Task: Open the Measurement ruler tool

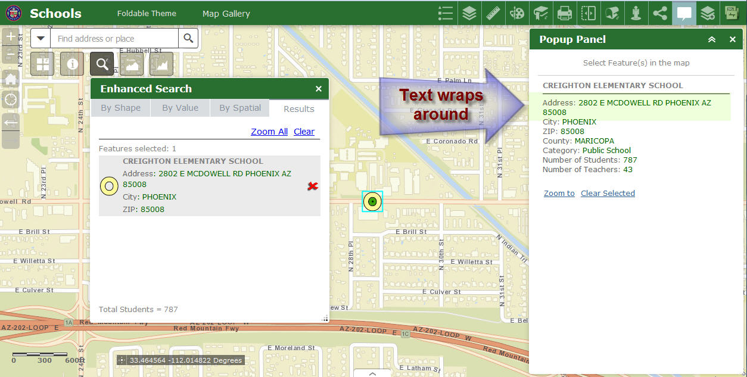Action: coord(493,13)
